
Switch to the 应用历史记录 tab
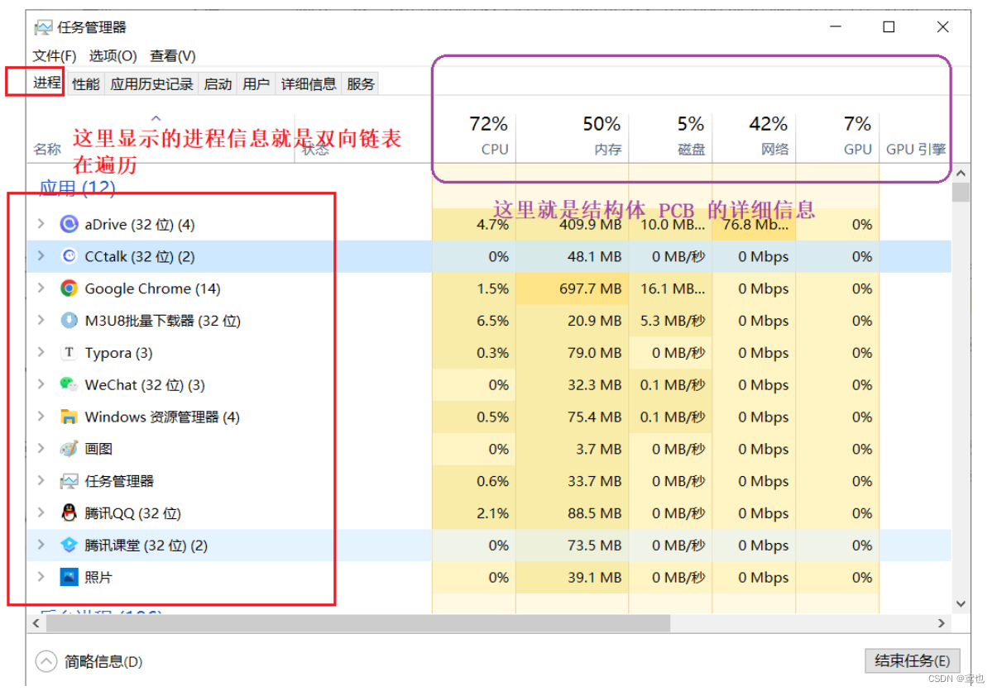click(x=152, y=83)
